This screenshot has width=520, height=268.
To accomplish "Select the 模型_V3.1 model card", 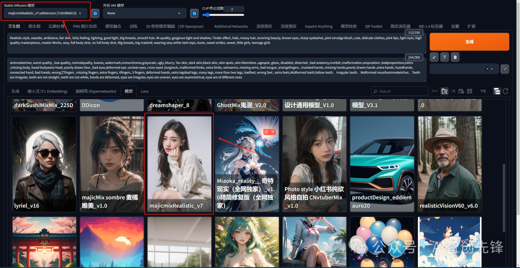I will click(x=382, y=105).
